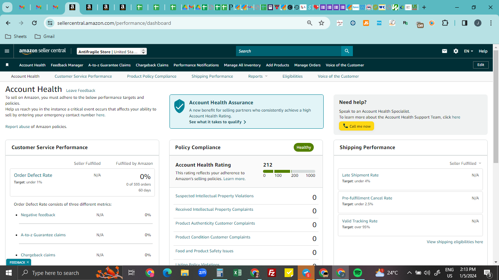
Task: Click the Amazon Seller Central logo
Action: pyautogui.click(x=43, y=51)
